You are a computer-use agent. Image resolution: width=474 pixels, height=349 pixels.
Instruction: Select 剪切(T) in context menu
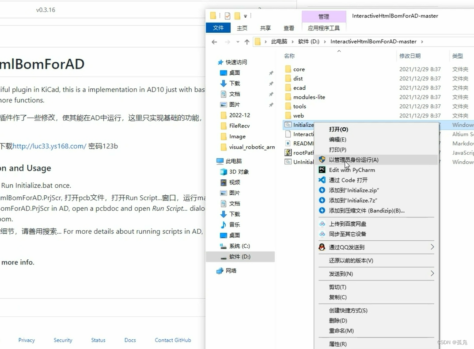[x=376, y=287]
